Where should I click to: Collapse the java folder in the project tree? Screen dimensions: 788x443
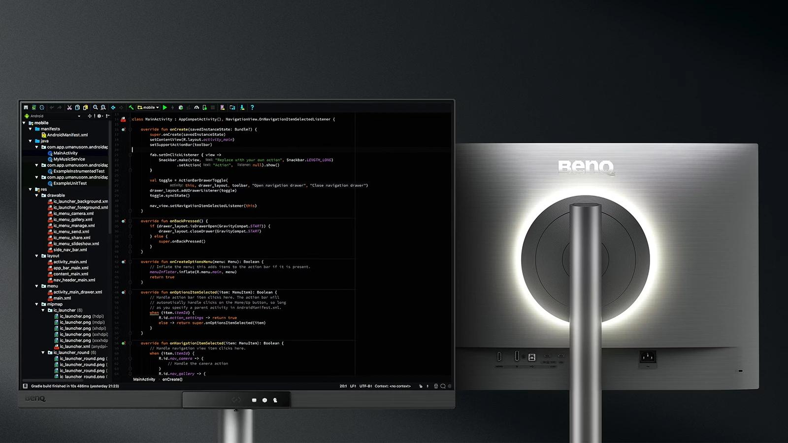click(31, 141)
